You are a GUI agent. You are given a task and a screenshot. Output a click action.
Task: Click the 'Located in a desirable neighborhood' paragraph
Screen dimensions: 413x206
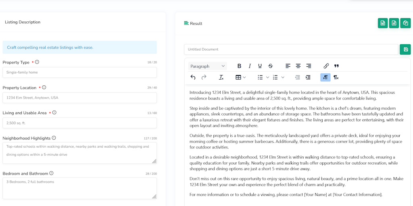[x=294, y=163]
